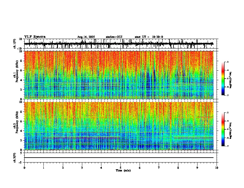Click the "6" kHz tick of ch.1 spectrogram
The width and height of the screenshot is (244, 188).
pyautogui.click(x=22, y=70)
